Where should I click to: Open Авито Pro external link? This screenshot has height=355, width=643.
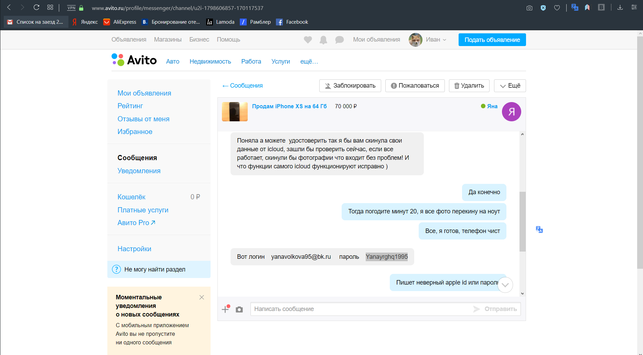(x=136, y=223)
